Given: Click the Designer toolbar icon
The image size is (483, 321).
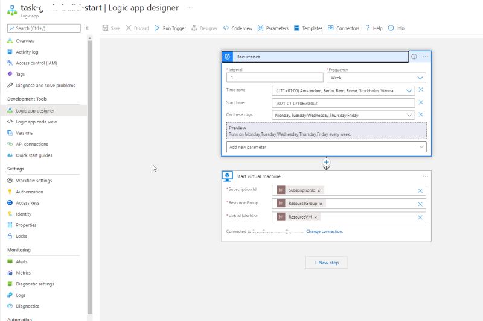Looking at the screenshot, I should [x=194, y=28].
